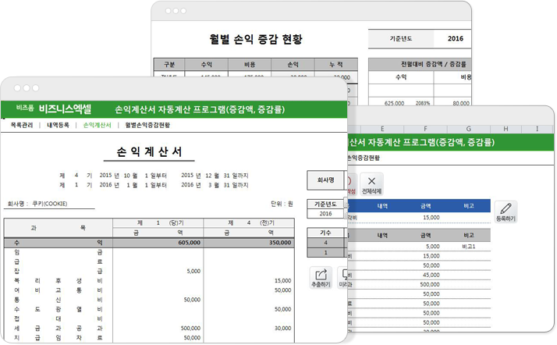Select column header F in right window
This screenshot has height=345, width=557.
click(425, 129)
